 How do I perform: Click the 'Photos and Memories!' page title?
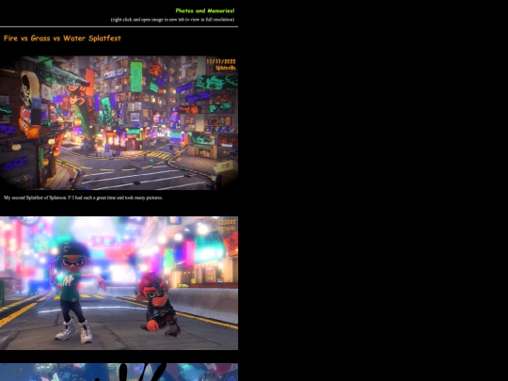coord(205,10)
